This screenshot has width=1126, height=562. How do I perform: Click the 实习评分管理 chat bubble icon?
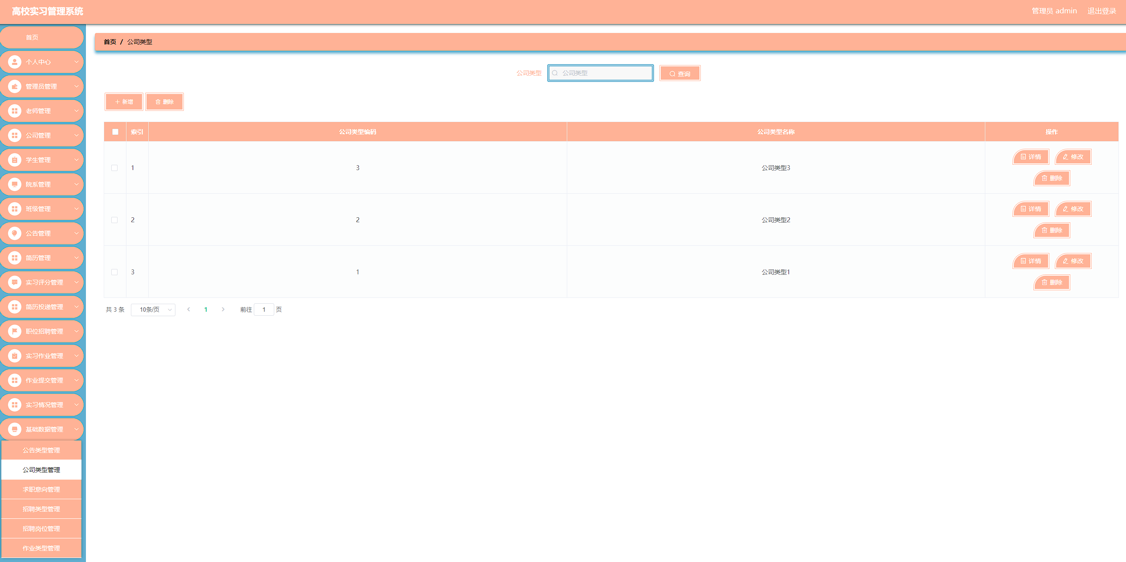[x=15, y=282]
